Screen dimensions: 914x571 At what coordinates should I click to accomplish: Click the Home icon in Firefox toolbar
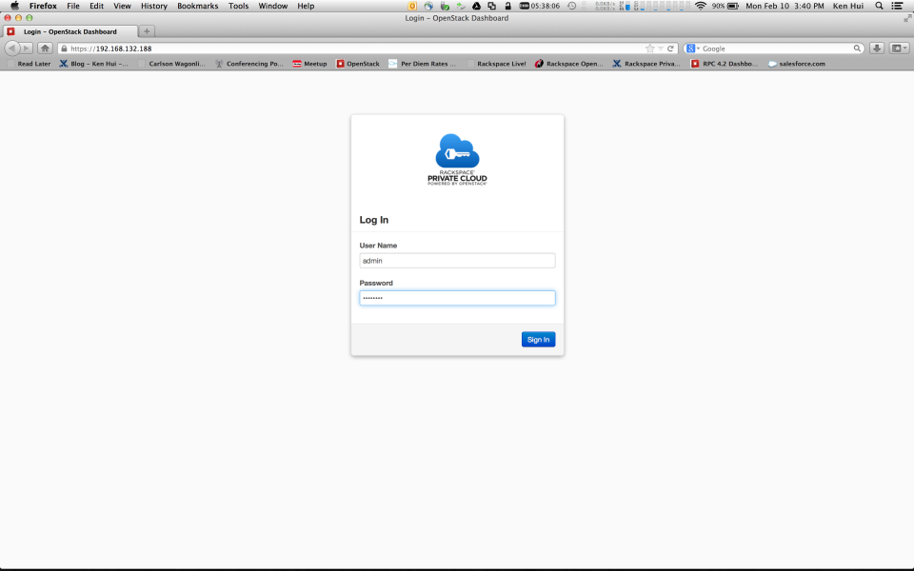[45, 48]
